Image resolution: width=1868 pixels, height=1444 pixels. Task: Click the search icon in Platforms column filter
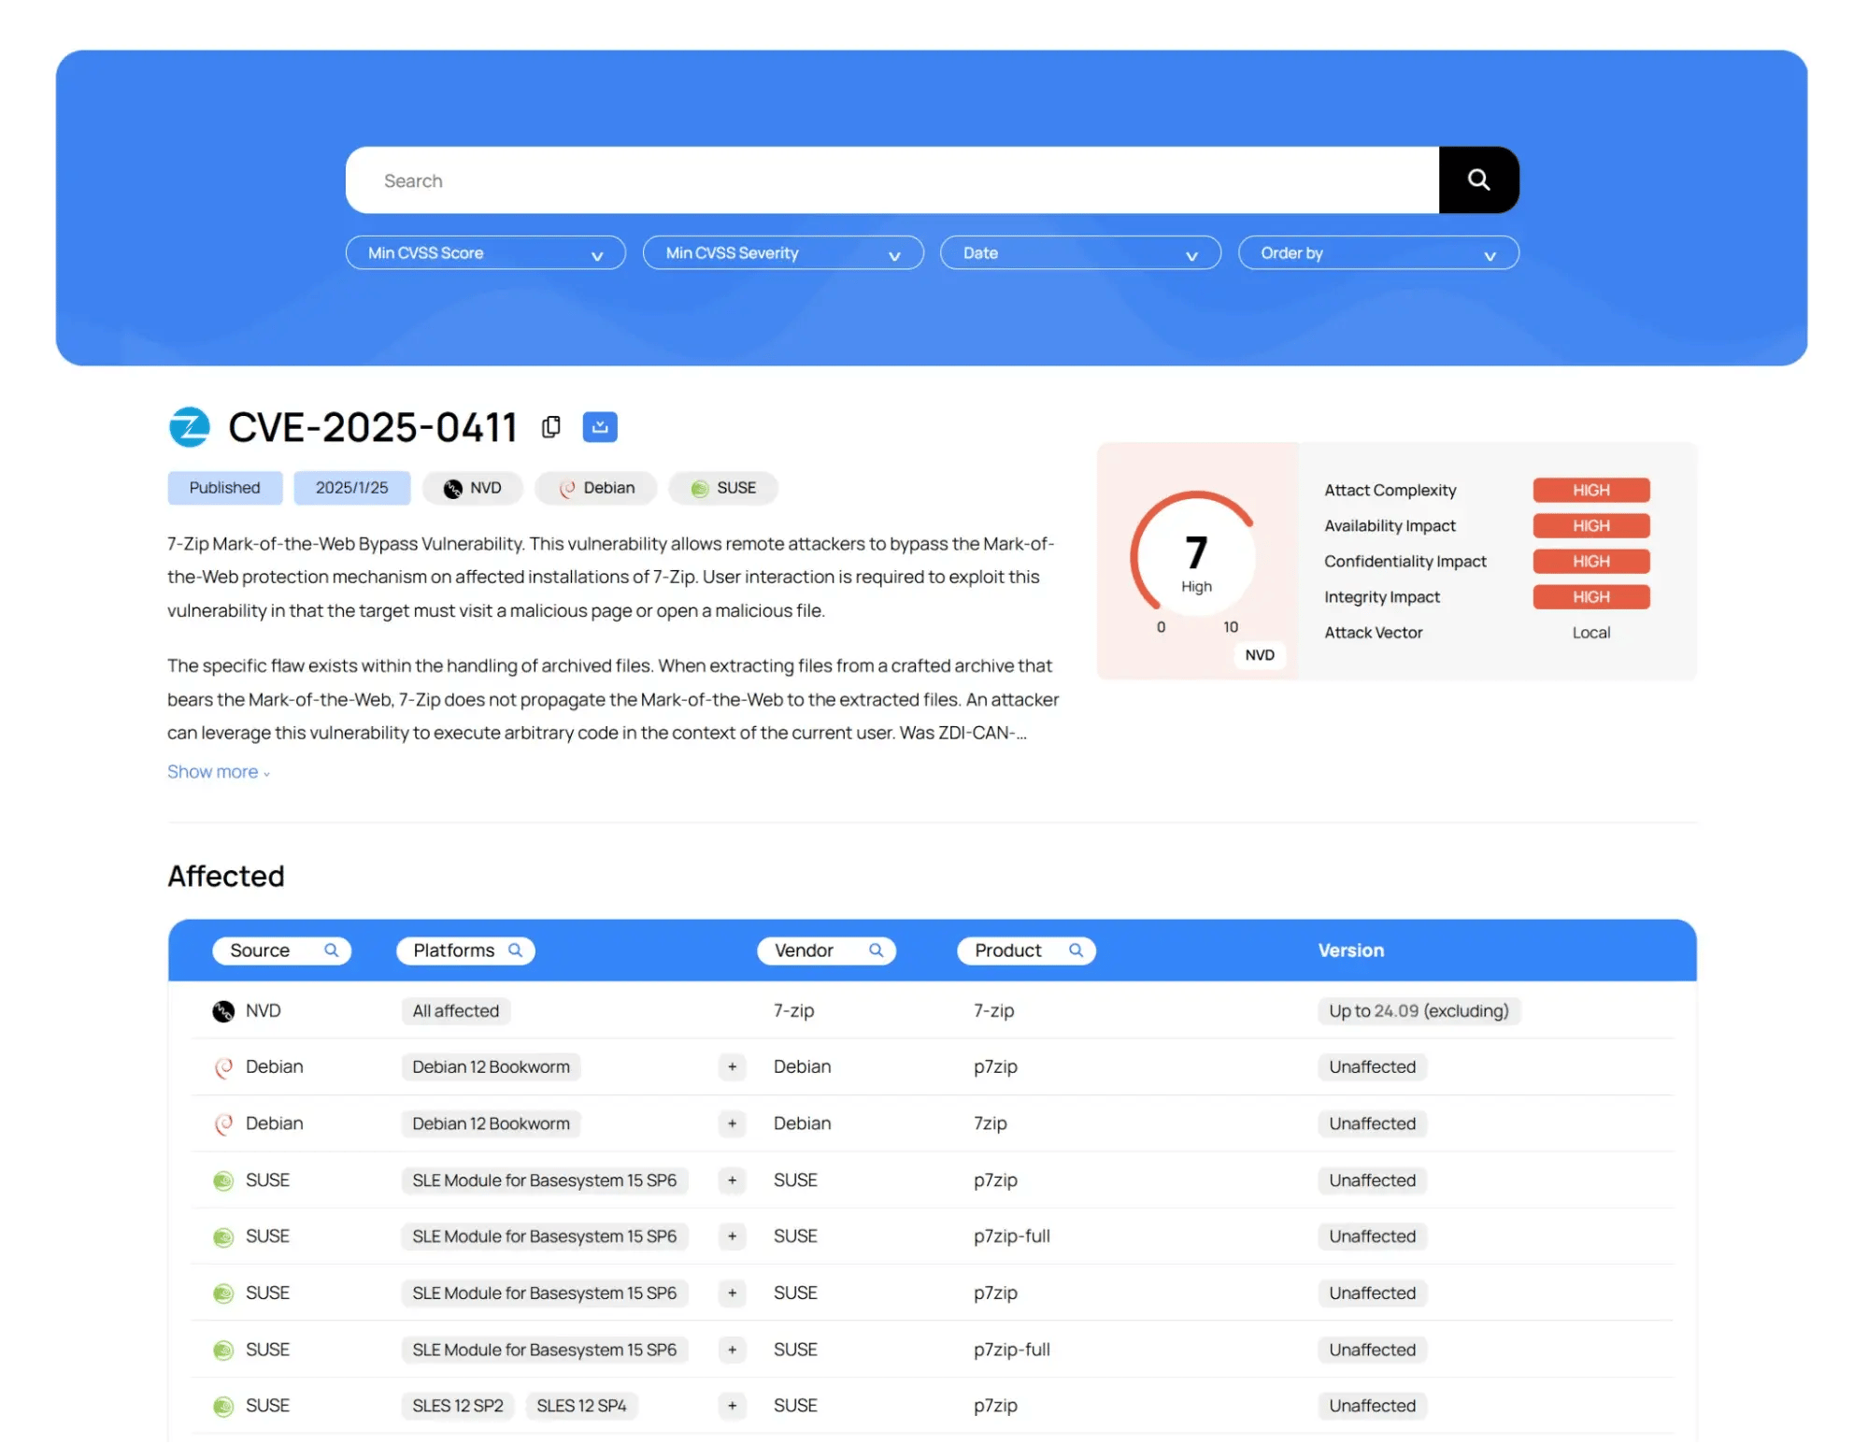[x=515, y=951]
